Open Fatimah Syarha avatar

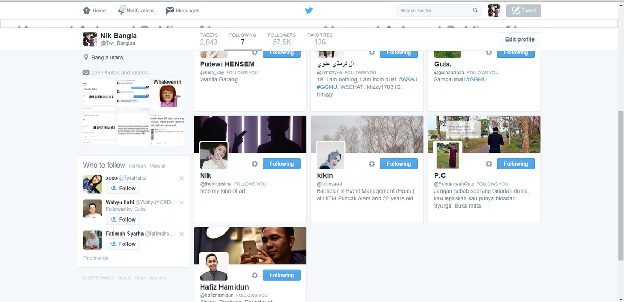(93, 240)
